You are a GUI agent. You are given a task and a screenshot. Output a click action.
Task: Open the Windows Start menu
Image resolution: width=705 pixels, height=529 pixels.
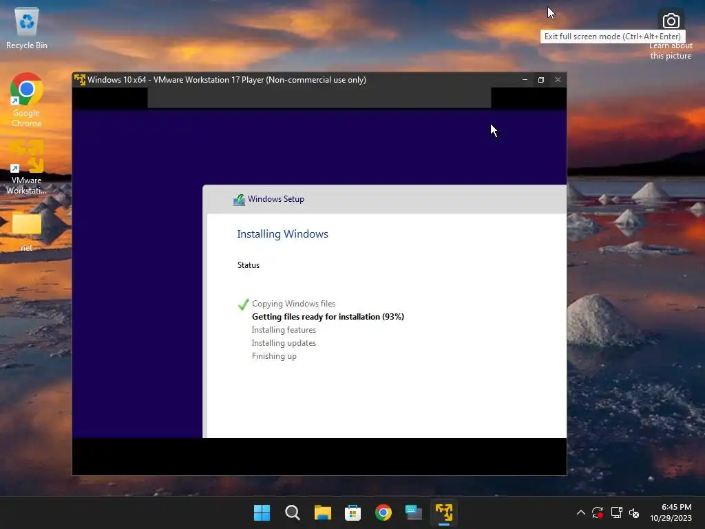(262, 512)
